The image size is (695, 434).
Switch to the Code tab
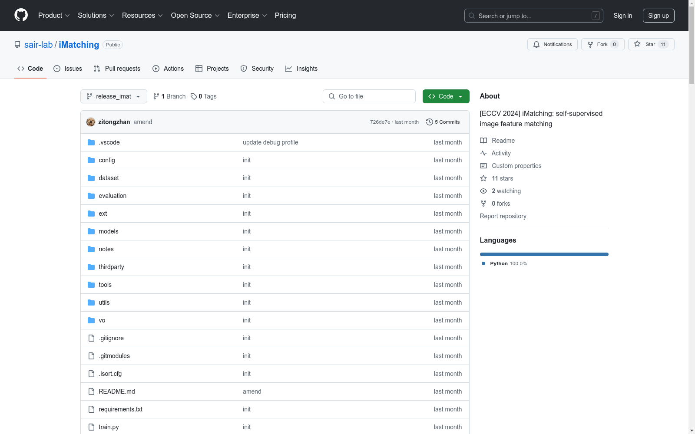pyautogui.click(x=30, y=69)
